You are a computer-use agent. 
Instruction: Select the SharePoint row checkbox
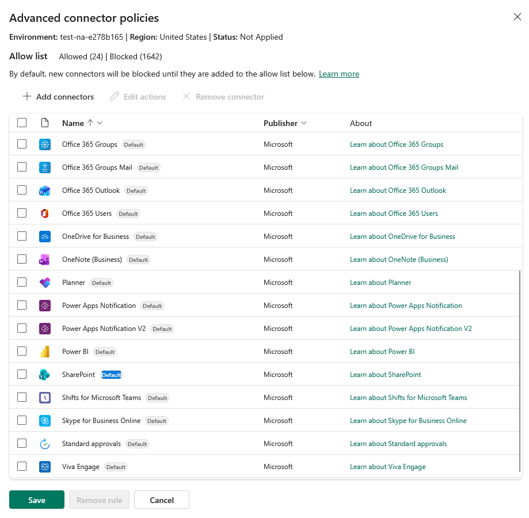point(22,374)
